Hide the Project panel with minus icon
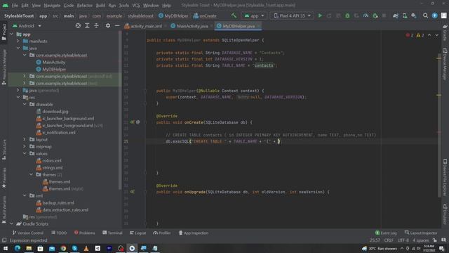Screen dimensions: 449x253 click(117, 26)
